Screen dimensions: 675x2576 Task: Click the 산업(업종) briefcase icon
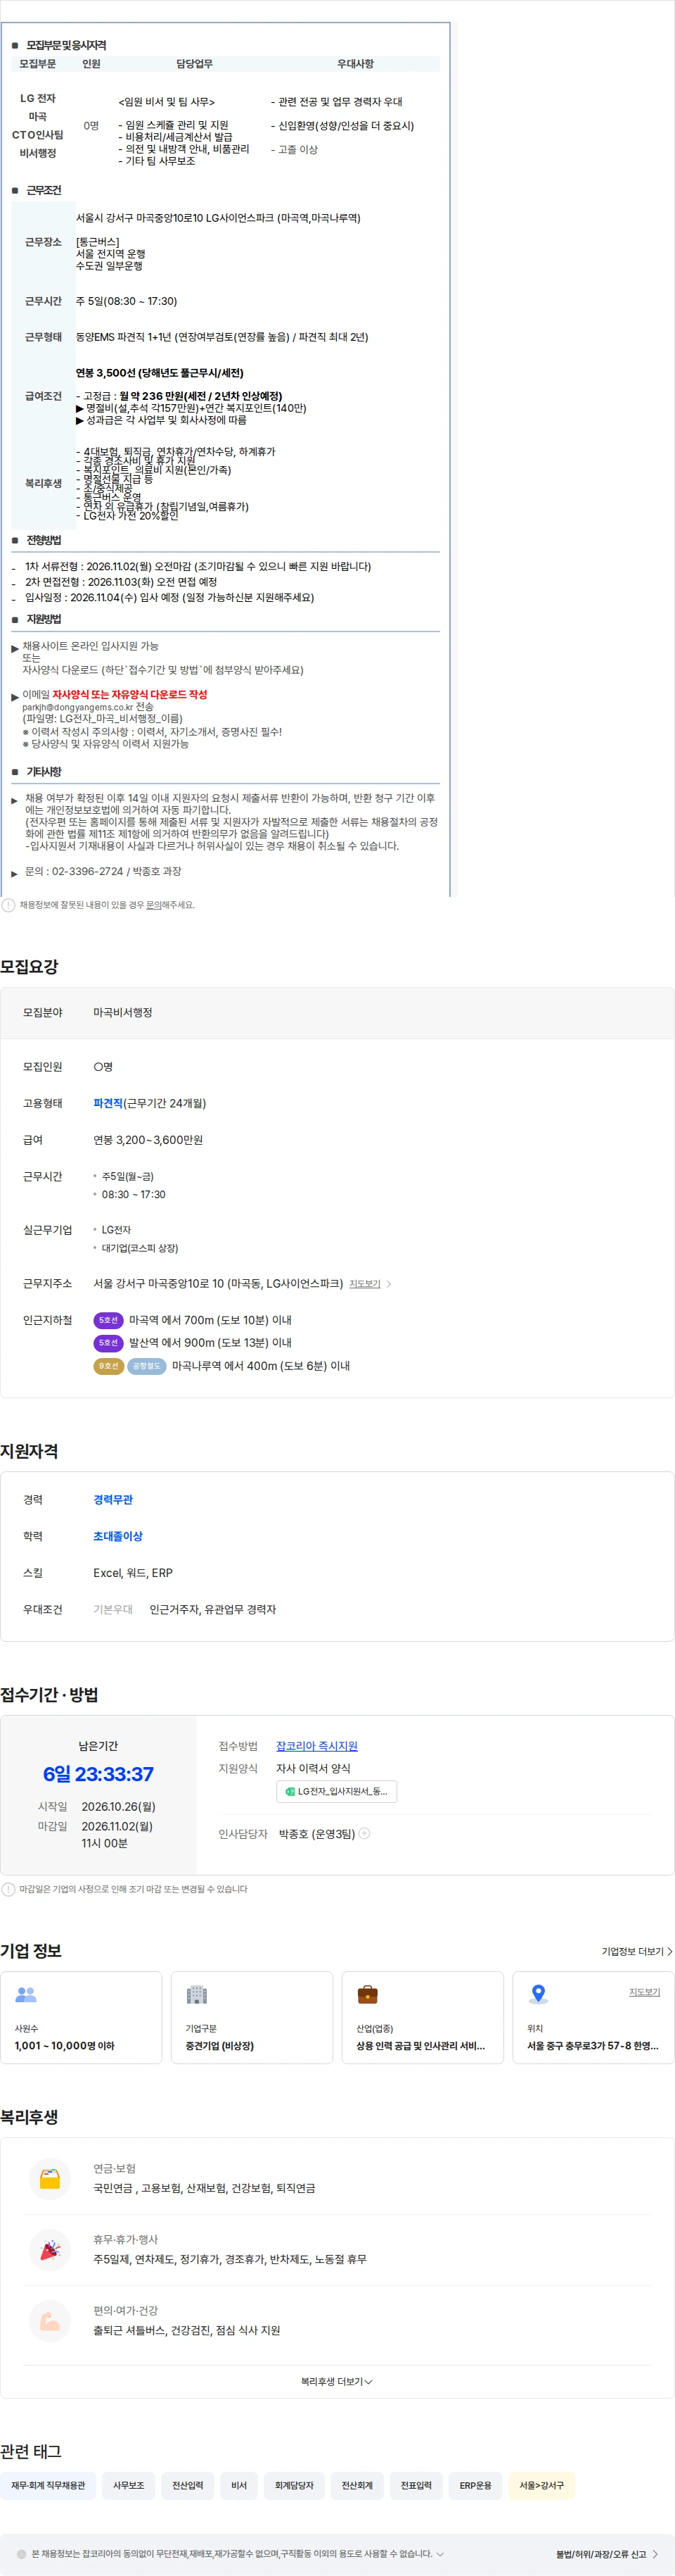(x=368, y=1994)
